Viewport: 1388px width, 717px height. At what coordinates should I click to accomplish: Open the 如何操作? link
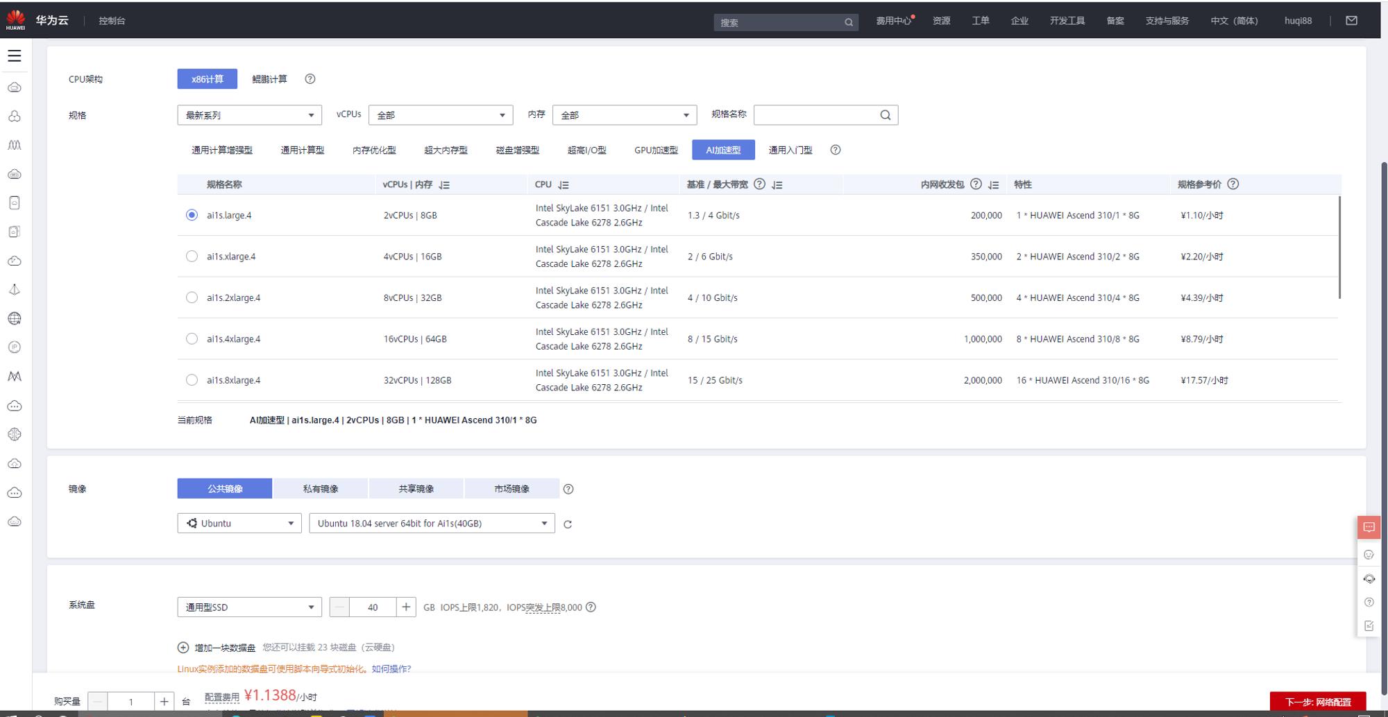point(391,669)
